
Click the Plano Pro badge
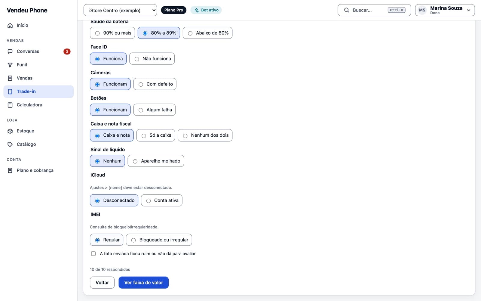point(174,10)
